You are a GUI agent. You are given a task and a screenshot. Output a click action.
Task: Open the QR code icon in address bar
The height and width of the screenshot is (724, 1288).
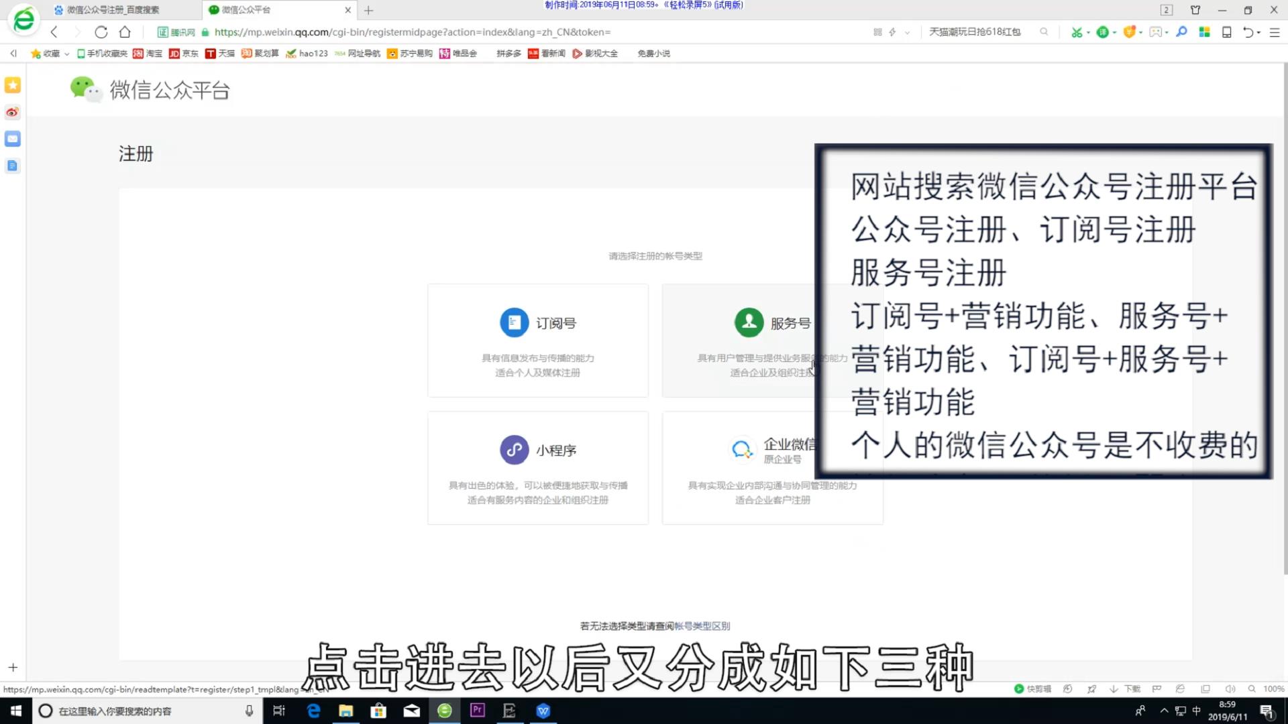click(x=877, y=32)
